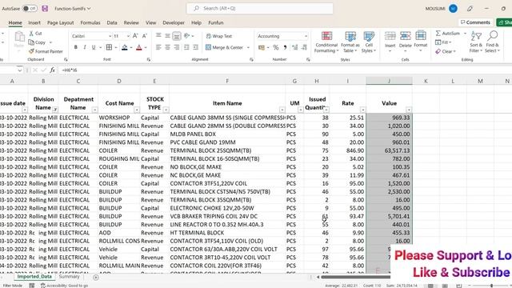The width and height of the screenshot is (512, 288).
Task: Open the Division Name filter dropdown
Action: (55, 110)
